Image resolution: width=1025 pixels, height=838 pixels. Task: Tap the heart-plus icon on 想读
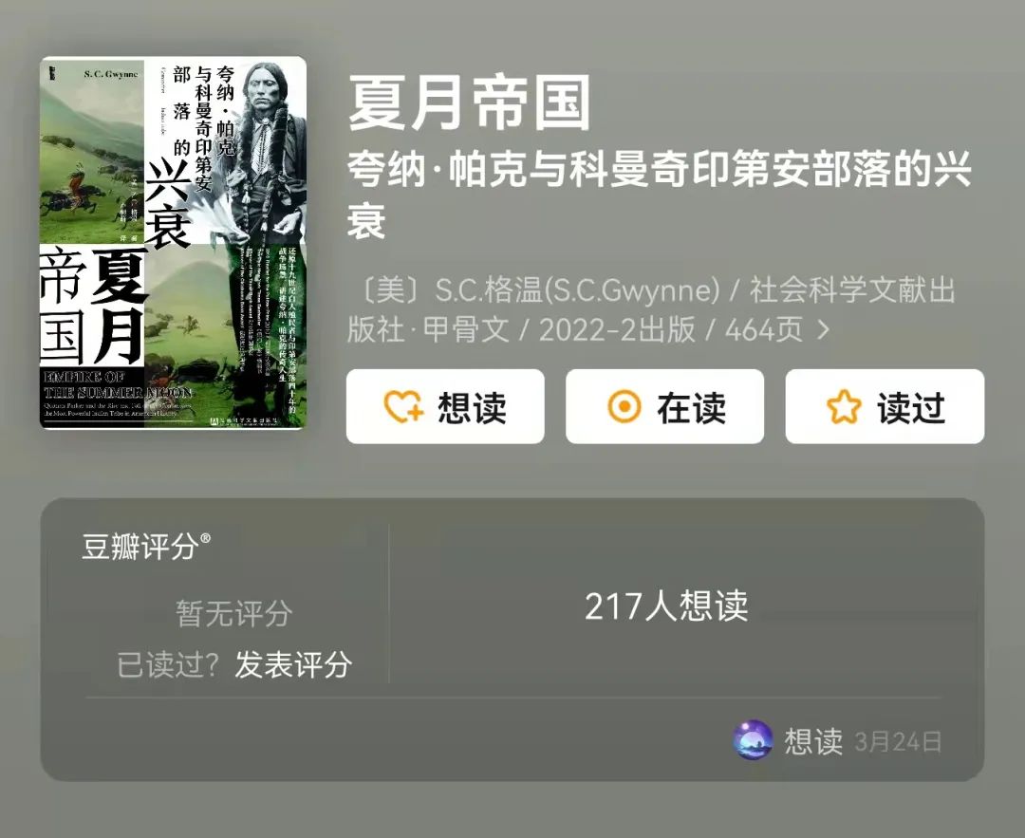click(x=403, y=406)
